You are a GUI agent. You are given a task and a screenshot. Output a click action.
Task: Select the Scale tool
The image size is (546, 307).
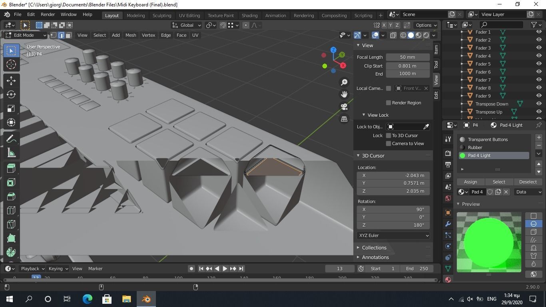[11, 108]
